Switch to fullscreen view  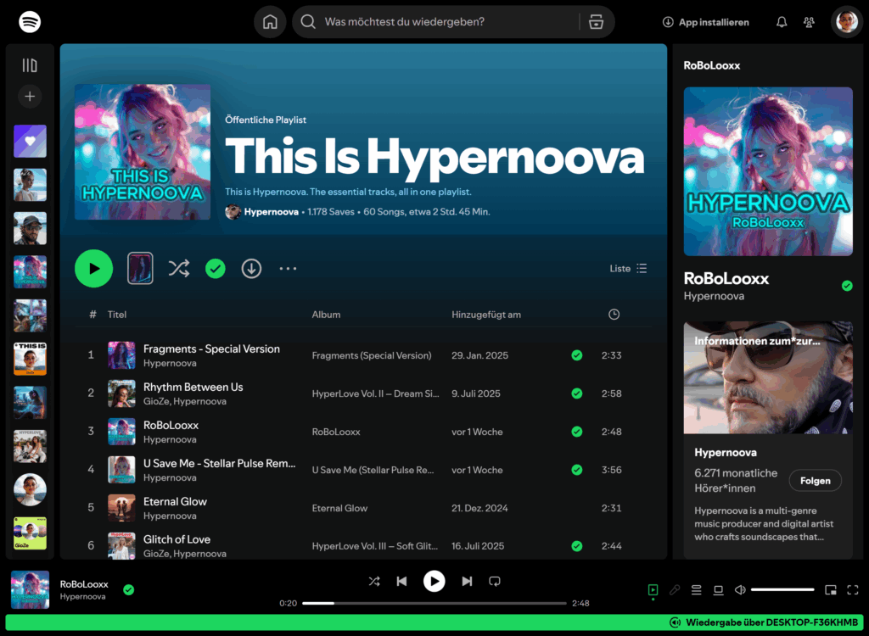point(853,590)
